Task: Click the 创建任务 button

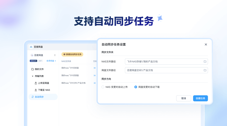Action: pyautogui.click(x=200, y=98)
